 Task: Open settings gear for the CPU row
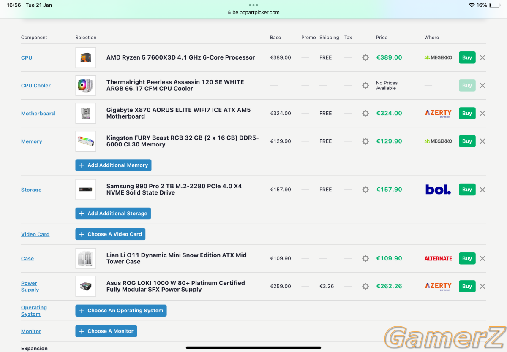(x=365, y=57)
